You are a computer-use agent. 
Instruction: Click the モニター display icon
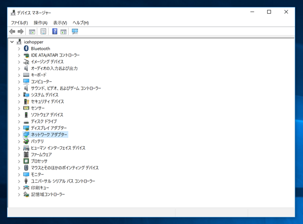tap(26, 175)
